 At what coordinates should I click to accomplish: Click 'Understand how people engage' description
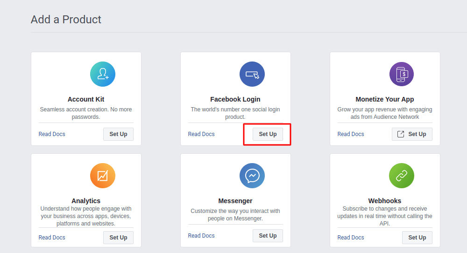[x=86, y=216]
